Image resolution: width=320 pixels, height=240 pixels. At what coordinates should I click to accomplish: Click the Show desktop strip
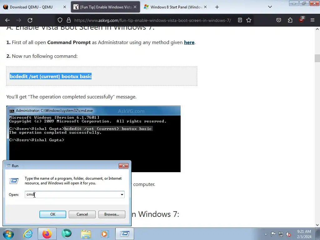[318, 234]
